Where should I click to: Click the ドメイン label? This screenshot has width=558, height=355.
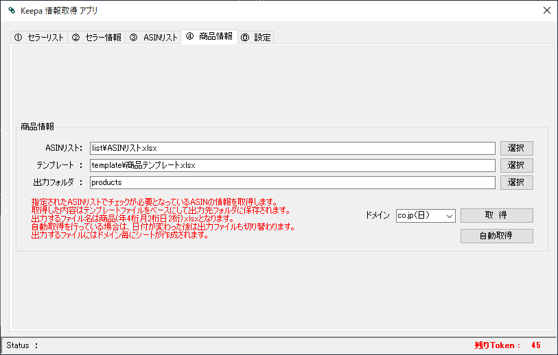tap(377, 215)
